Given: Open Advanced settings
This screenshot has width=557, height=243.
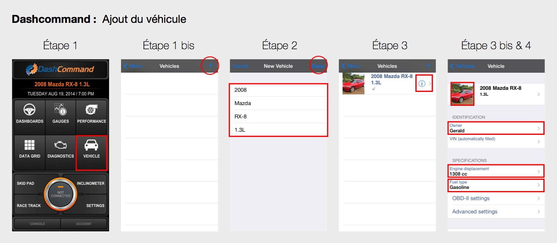Looking at the screenshot, I should (x=496, y=212).
